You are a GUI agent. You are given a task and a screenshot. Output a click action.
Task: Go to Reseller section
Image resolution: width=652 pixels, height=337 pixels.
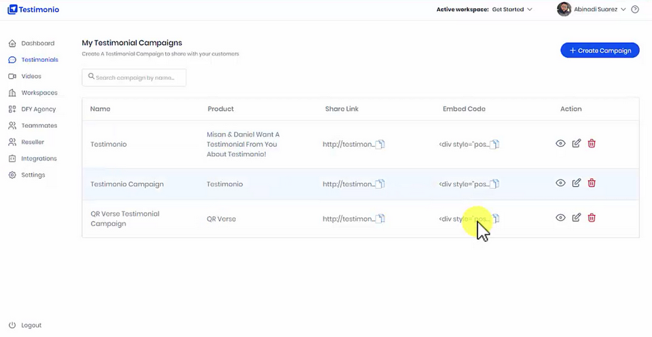click(x=26, y=142)
